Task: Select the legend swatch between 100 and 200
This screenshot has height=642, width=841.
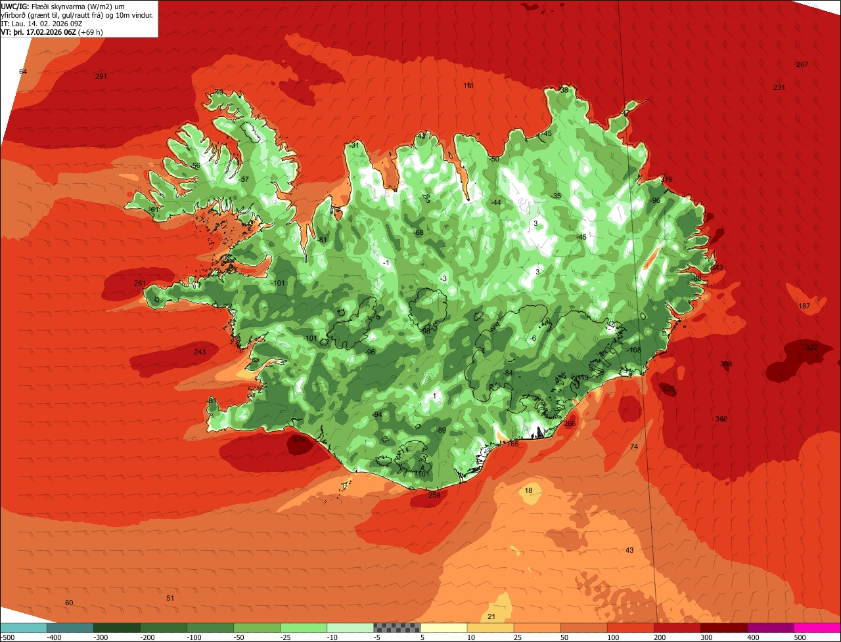Action: click(x=630, y=628)
